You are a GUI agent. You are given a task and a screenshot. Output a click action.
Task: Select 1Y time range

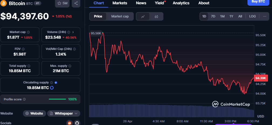(x=231, y=16)
